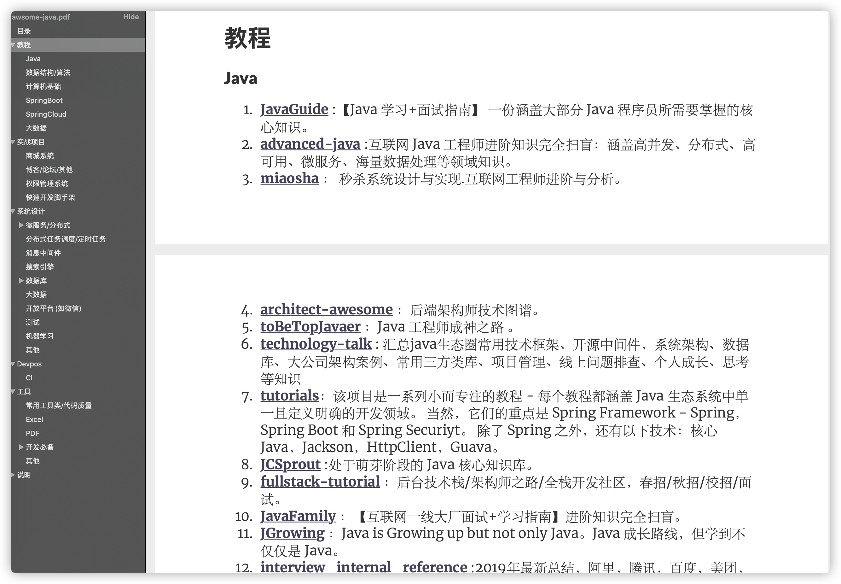
Task: Select the 开发必备 outline entry
Action: click(x=39, y=447)
